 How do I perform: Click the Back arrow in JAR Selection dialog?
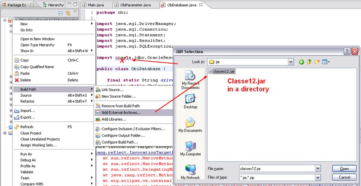[x=301, y=61]
